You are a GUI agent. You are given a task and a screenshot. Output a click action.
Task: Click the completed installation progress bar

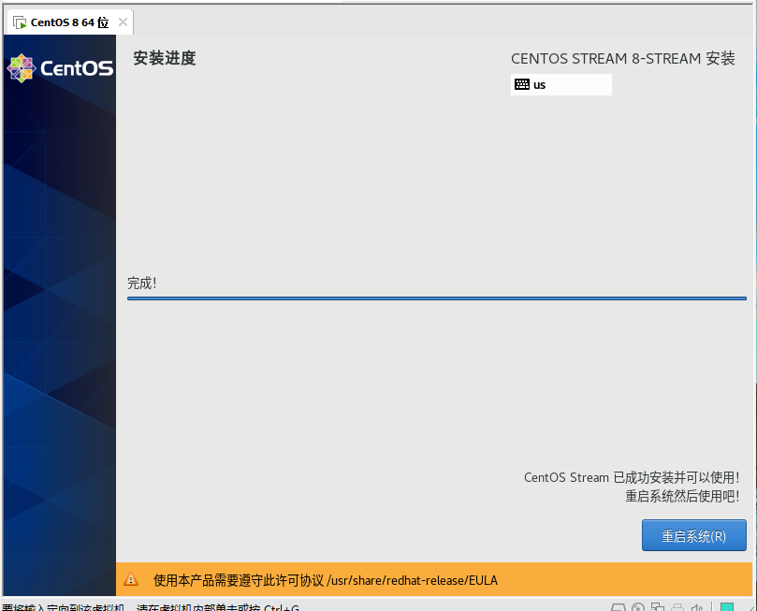click(x=436, y=298)
